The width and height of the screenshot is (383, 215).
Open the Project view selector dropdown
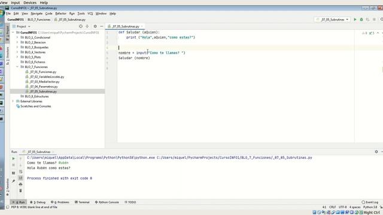(22, 26)
